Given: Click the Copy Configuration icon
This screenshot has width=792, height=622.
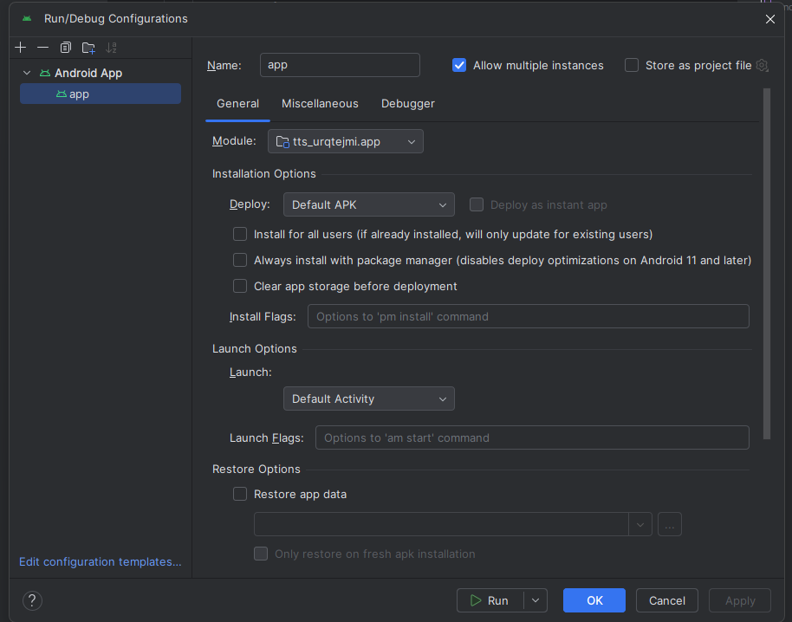Looking at the screenshot, I should [x=66, y=48].
